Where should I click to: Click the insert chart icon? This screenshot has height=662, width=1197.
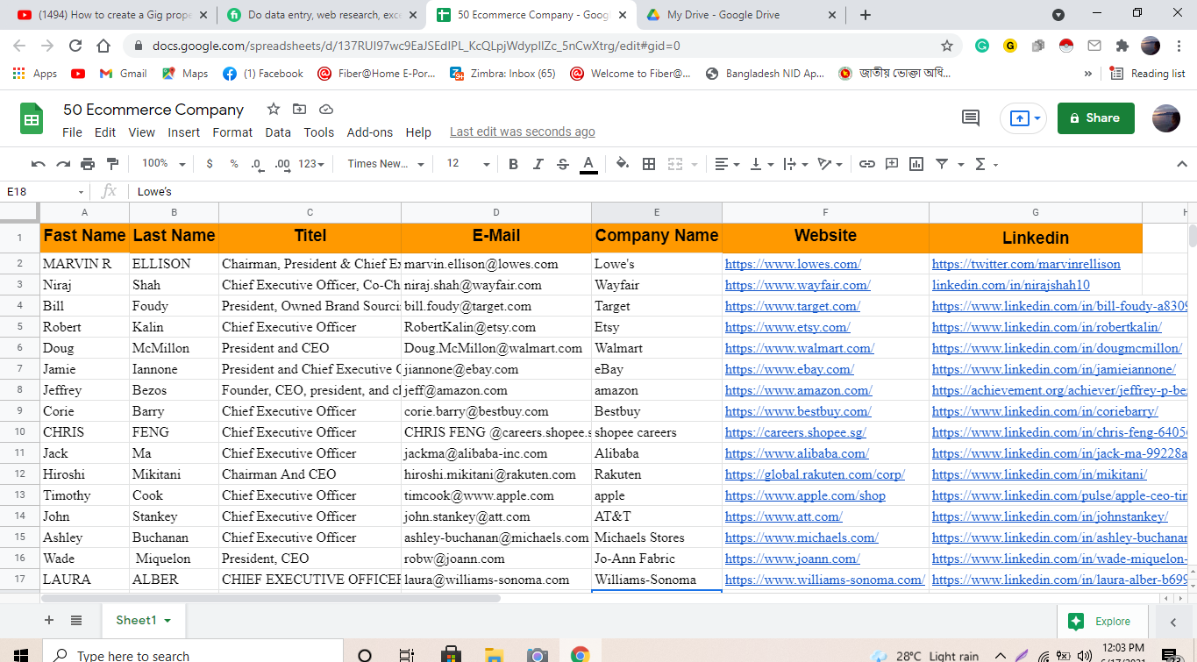tap(916, 164)
